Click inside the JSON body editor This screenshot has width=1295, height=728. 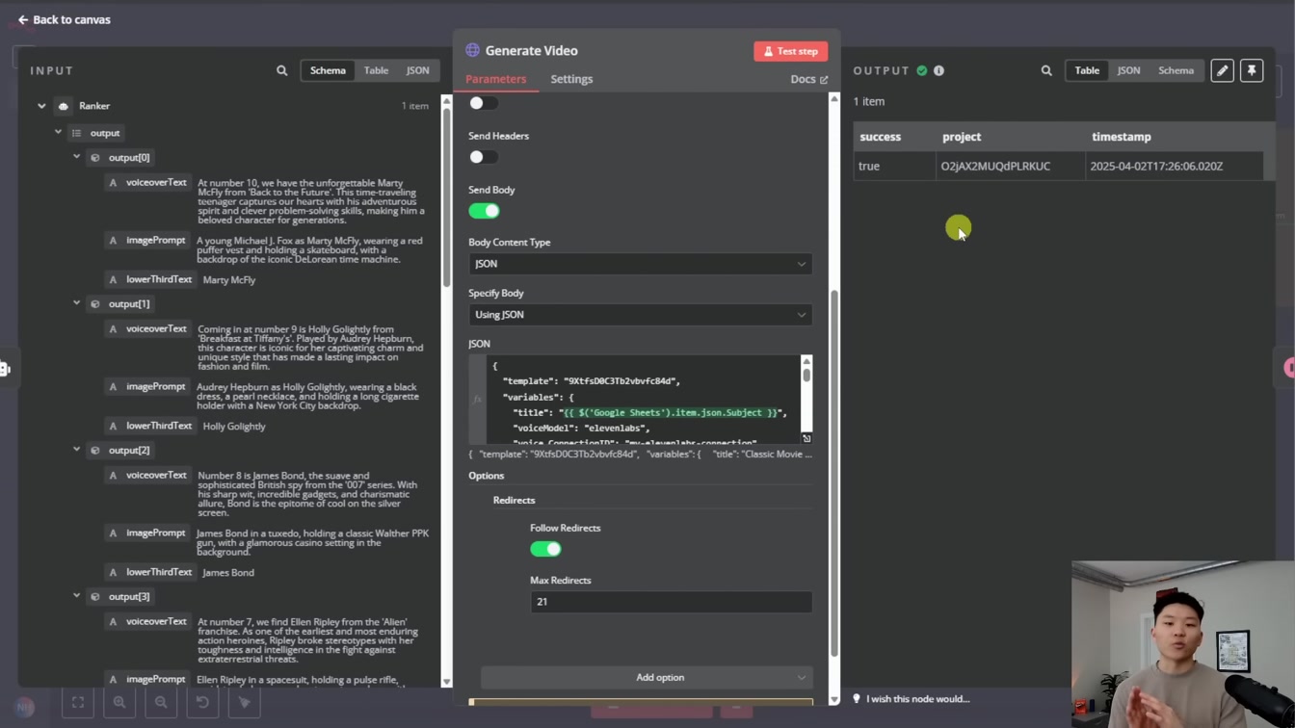pyautogui.click(x=644, y=399)
